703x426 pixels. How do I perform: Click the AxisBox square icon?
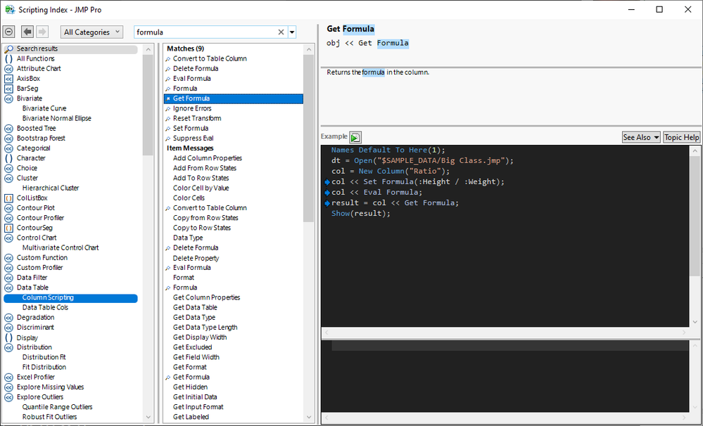[x=8, y=79]
